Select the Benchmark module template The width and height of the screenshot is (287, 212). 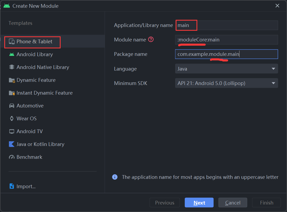click(11, 157)
